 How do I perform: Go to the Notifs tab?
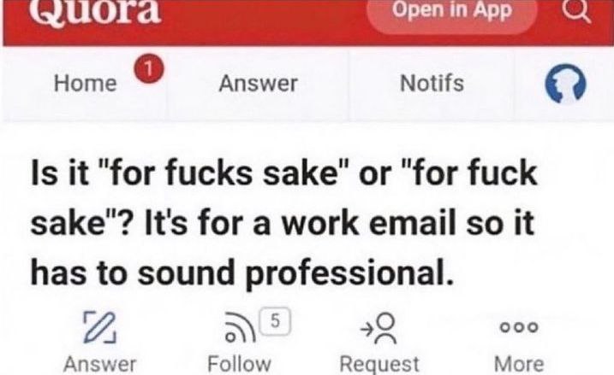coord(432,84)
